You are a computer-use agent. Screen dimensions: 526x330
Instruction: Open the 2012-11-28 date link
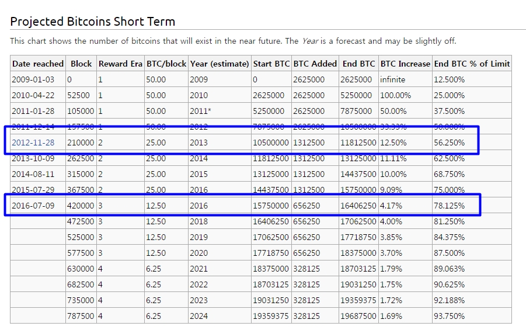click(x=33, y=143)
